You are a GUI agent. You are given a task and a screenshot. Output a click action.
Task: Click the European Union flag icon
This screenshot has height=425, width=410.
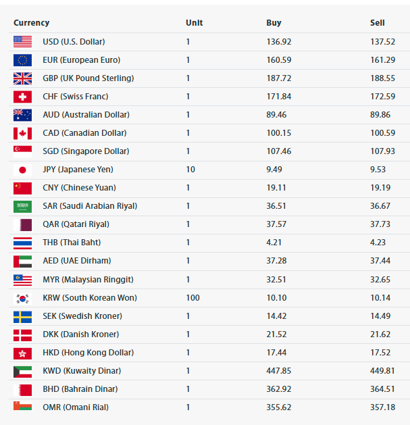click(22, 60)
